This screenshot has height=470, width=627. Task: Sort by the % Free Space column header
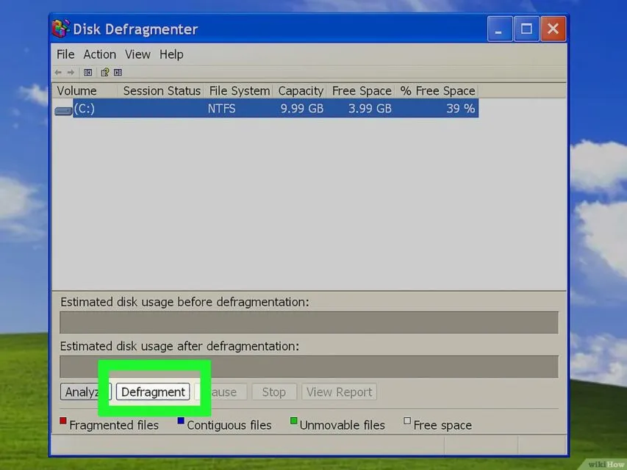pyautogui.click(x=437, y=91)
